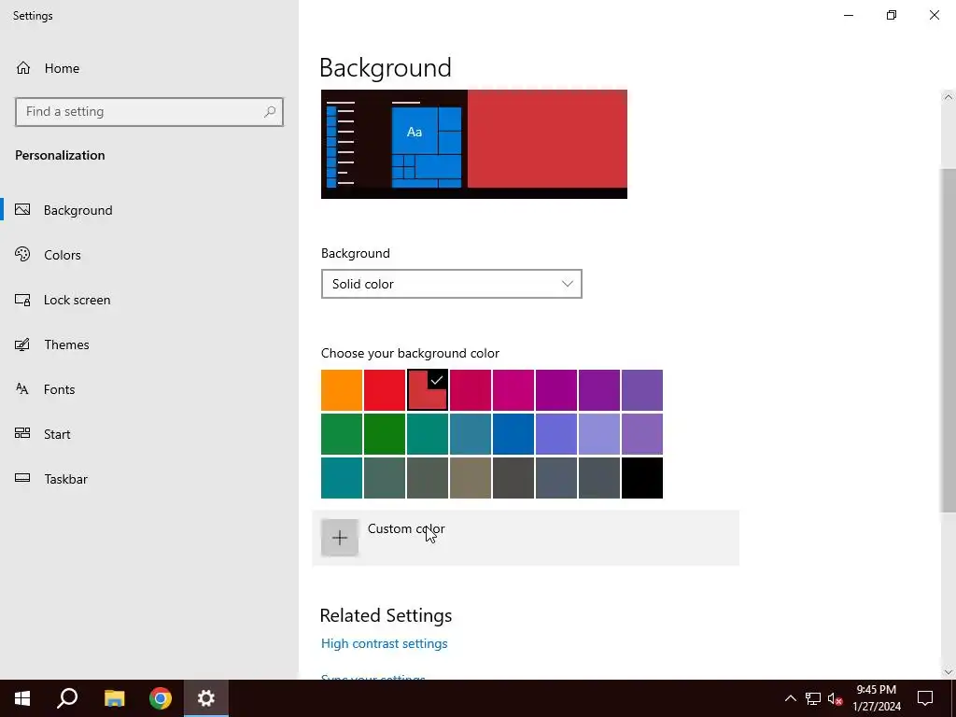Screen dimensions: 956x717
Task: Open taskbar Search magnifier
Action: pos(67,698)
